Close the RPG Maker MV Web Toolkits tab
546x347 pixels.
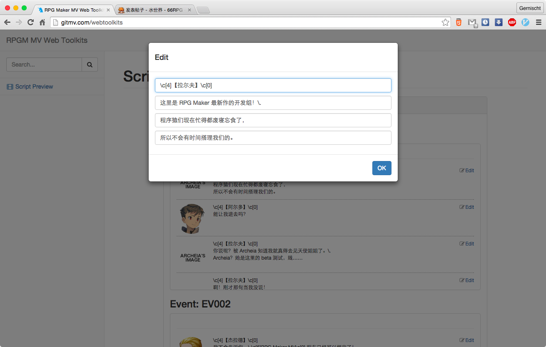108,10
